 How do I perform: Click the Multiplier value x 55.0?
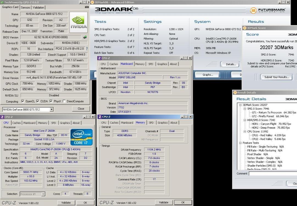31,176
